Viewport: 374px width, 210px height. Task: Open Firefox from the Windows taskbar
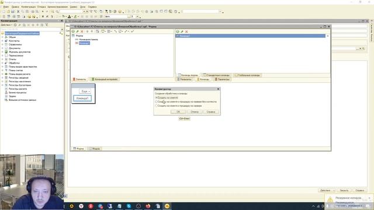[x=148, y=206]
